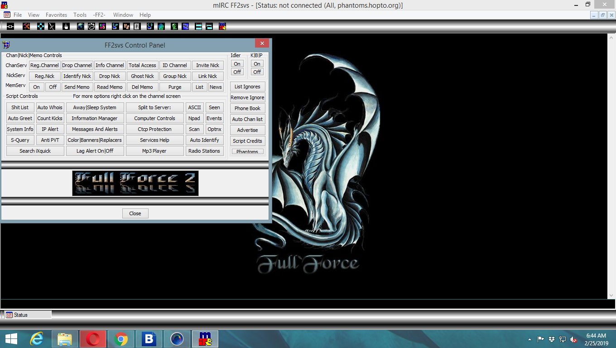Click the Control Panel title bar shield icon

(x=6, y=44)
